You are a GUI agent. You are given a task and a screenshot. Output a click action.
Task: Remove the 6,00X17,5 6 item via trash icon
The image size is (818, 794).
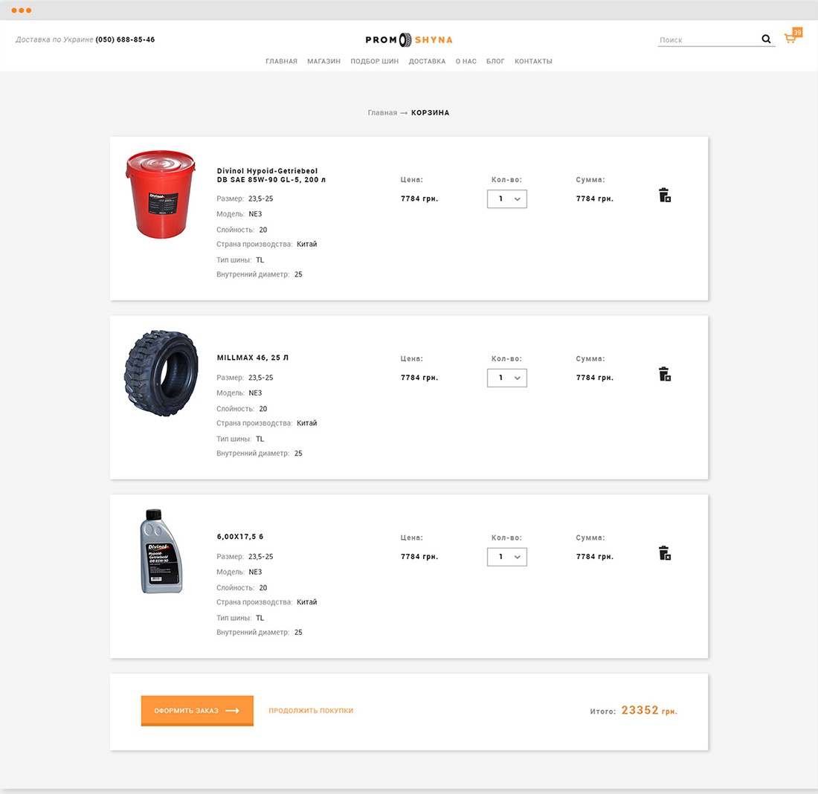tap(664, 553)
